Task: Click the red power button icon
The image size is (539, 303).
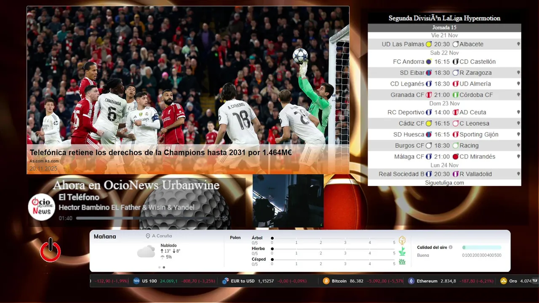Action: coord(51,250)
